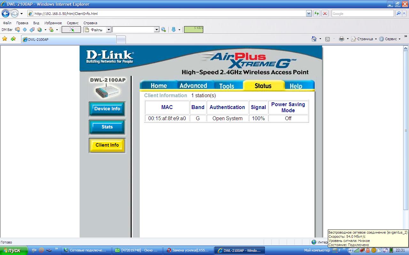Open the search provider dropdown arrow
The width and height of the screenshot is (409, 255).
pyautogui.click(x=404, y=14)
